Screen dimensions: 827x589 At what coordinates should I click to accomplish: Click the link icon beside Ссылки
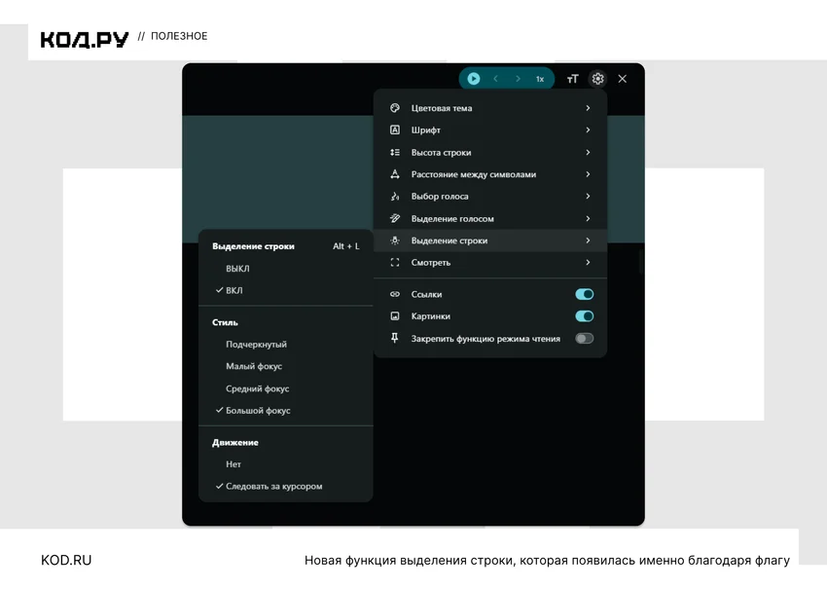(x=394, y=294)
